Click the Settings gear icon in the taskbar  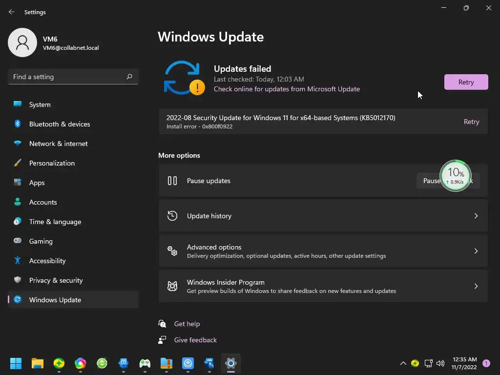point(231,363)
